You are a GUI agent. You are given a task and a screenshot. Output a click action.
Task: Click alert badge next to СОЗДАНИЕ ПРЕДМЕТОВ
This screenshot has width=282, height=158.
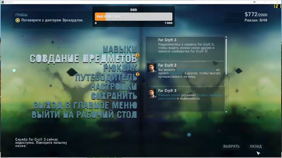[x=138, y=55]
